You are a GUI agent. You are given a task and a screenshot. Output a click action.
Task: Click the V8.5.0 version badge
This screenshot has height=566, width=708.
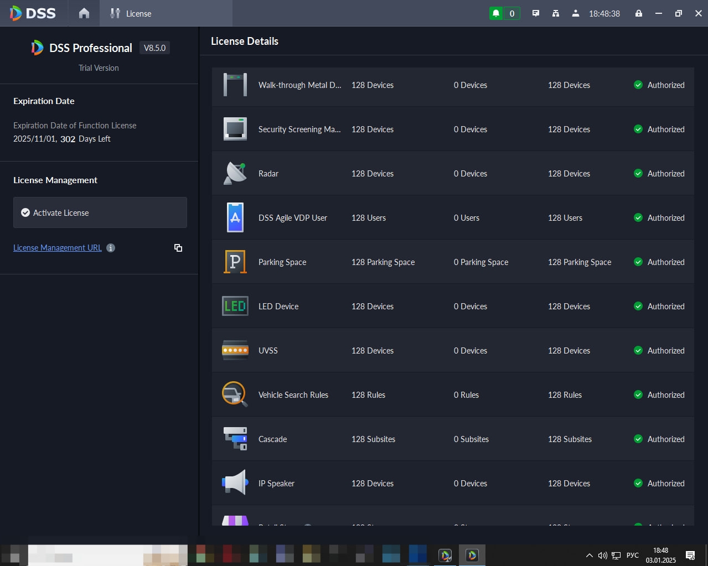pyautogui.click(x=154, y=48)
